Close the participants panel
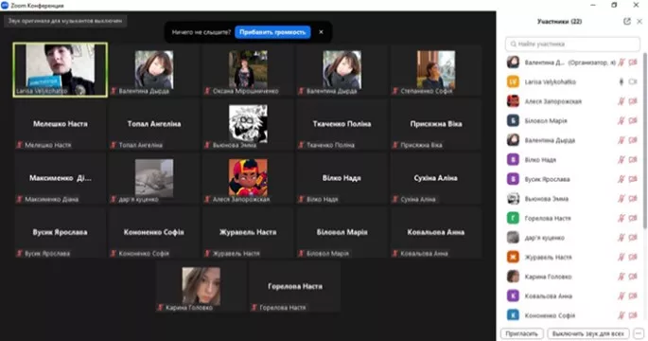The width and height of the screenshot is (648, 341). click(x=639, y=21)
